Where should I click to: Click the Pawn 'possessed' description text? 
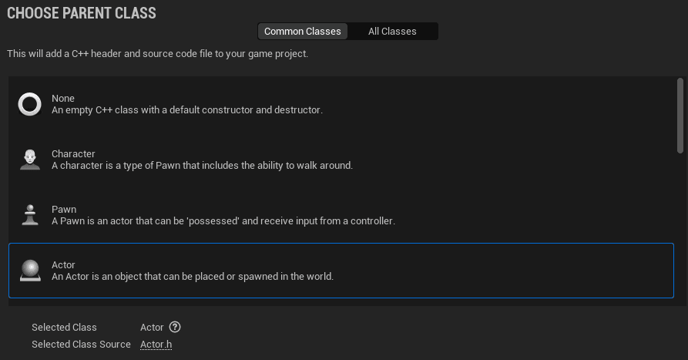[223, 221]
